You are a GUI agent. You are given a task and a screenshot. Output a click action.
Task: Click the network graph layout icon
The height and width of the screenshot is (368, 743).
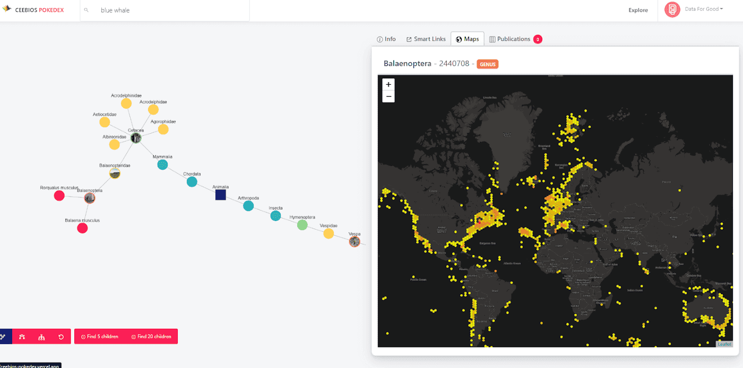[x=3, y=336]
